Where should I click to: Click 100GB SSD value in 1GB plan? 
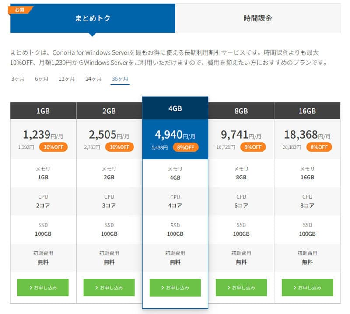[x=43, y=234]
